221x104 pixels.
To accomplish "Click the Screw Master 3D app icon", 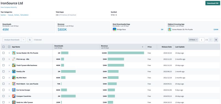I will 14,53.
